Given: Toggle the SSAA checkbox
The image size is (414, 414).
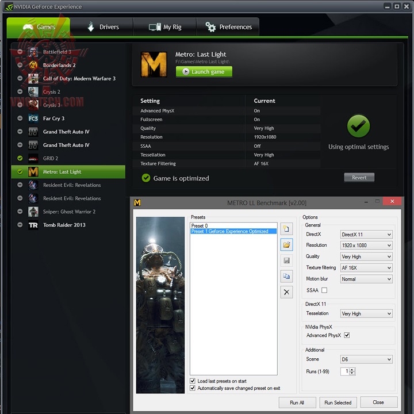Looking at the screenshot, I should (324, 290).
